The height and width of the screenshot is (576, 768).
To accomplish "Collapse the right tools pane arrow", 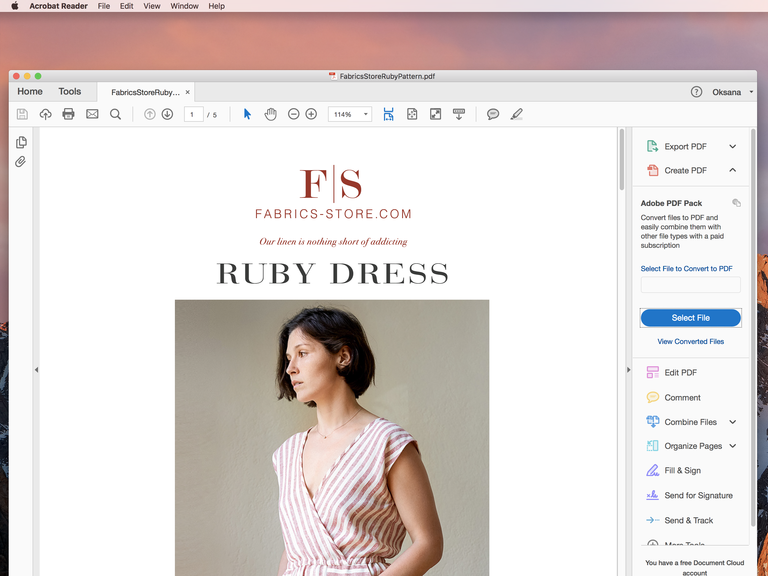I will 628,370.
